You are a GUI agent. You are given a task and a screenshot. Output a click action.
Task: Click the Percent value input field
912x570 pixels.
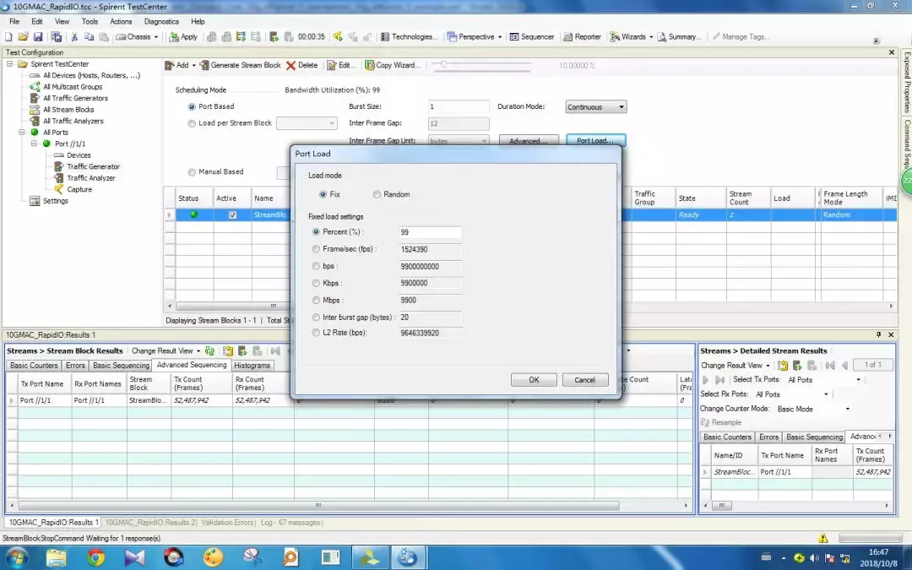[430, 232]
